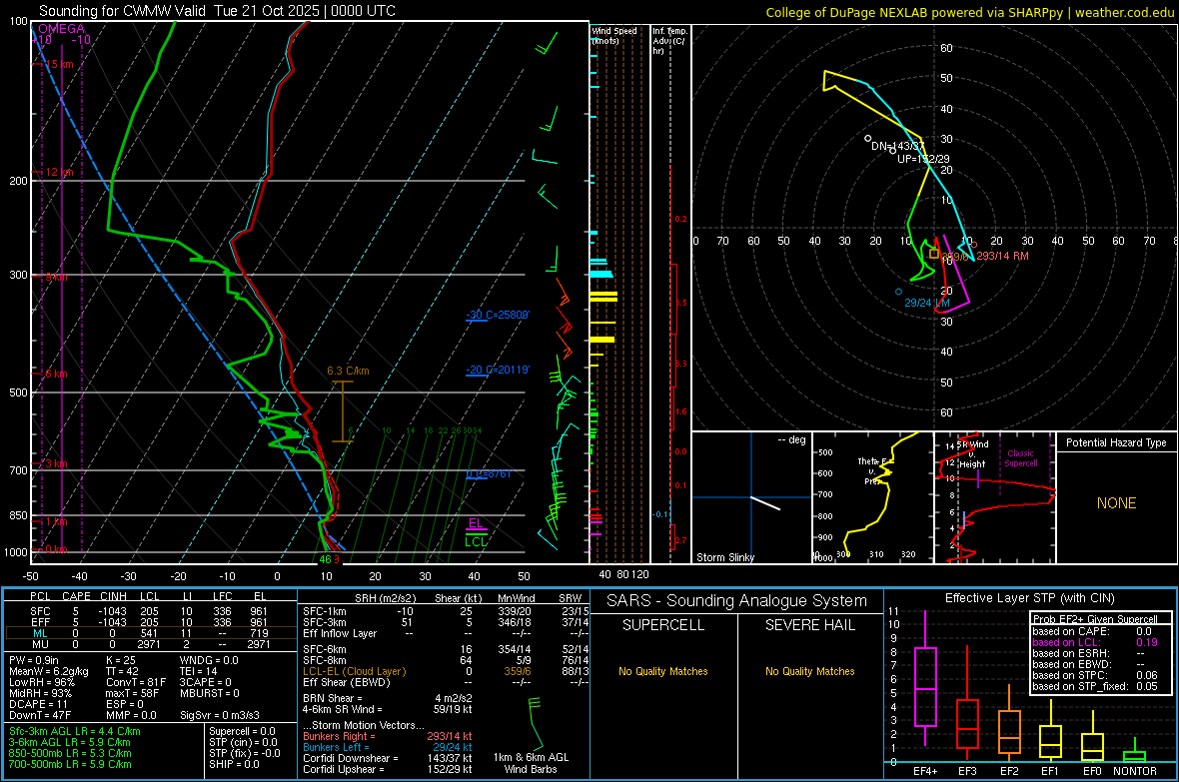
Task: Click the OMEGA label on the skew-T
Action: pyautogui.click(x=61, y=29)
